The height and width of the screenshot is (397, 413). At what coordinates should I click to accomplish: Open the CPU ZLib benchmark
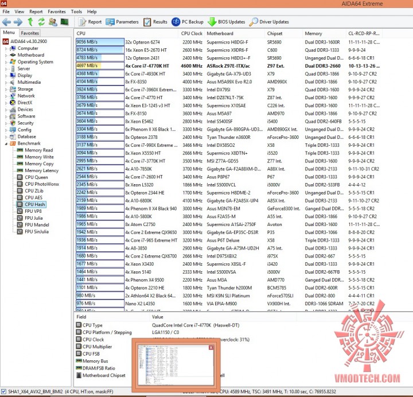pyautogui.click(x=30, y=191)
